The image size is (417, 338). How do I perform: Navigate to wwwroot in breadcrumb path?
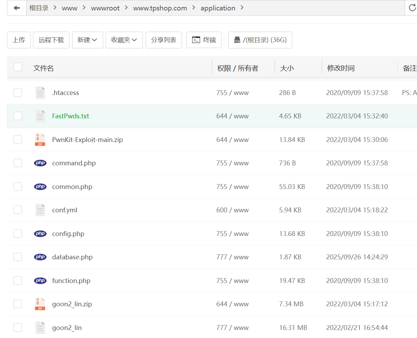tap(105, 8)
